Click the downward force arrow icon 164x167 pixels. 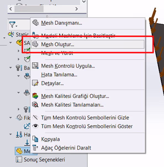pyautogui.click(x=27, y=143)
